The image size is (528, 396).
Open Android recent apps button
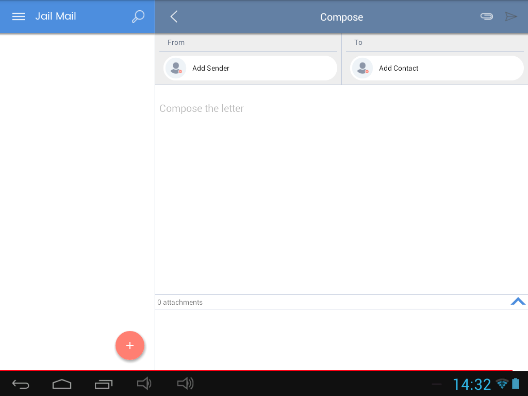coord(103,384)
